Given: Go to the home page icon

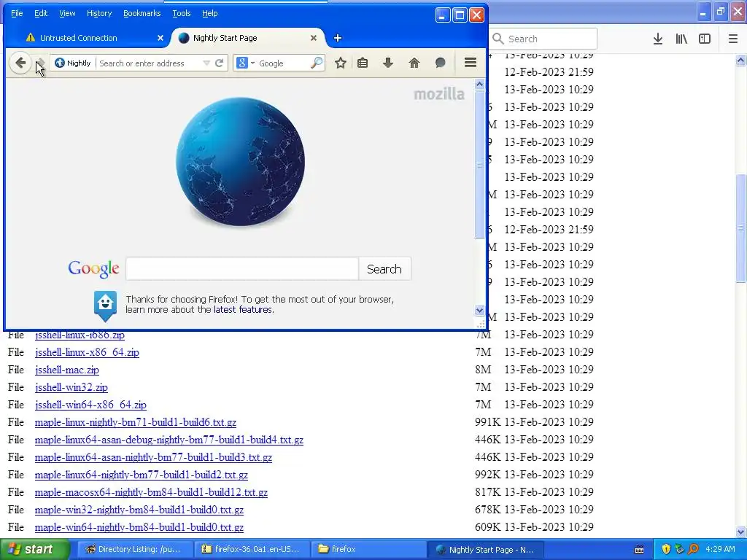Looking at the screenshot, I should click(x=414, y=63).
